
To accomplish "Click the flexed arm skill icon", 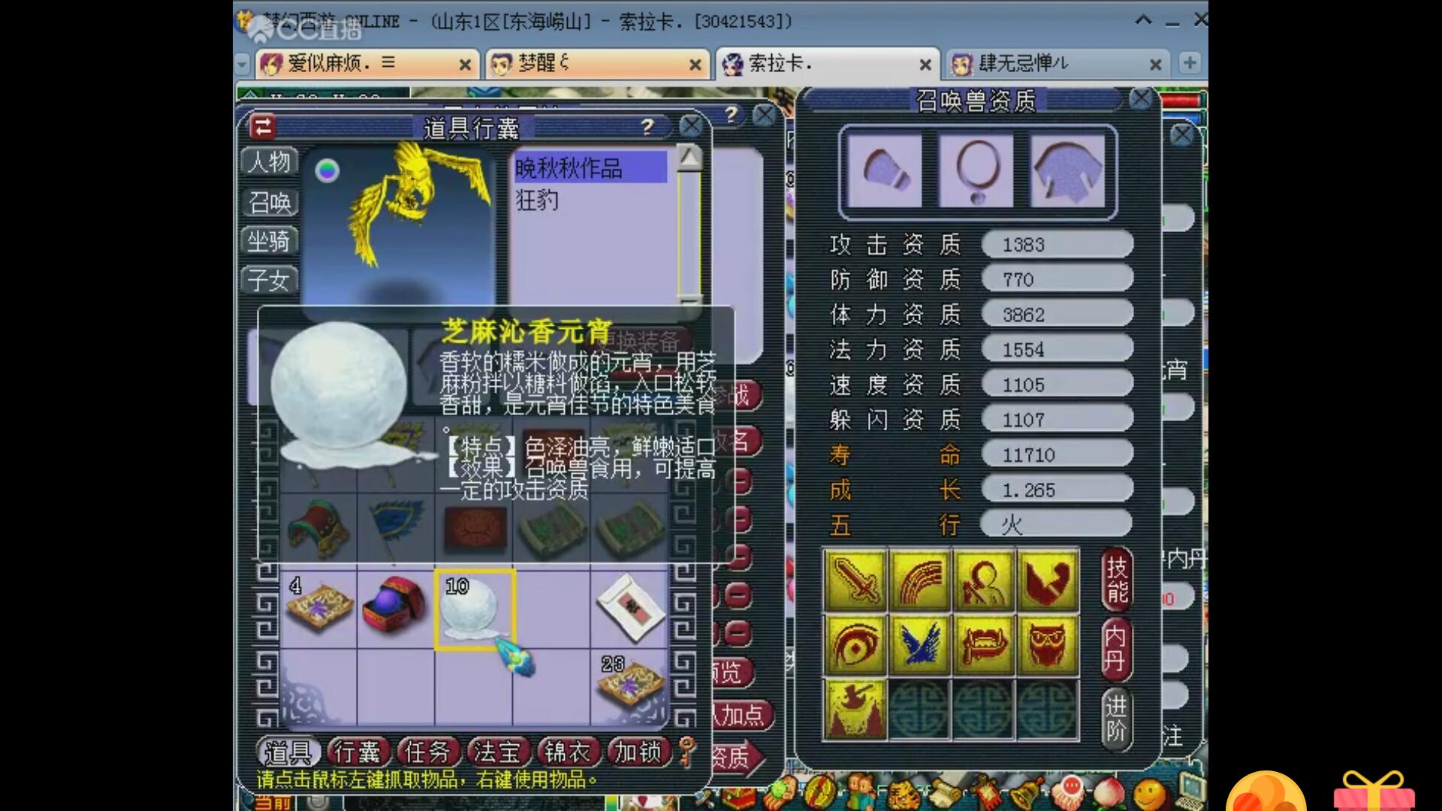I will tap(1048, 580).
